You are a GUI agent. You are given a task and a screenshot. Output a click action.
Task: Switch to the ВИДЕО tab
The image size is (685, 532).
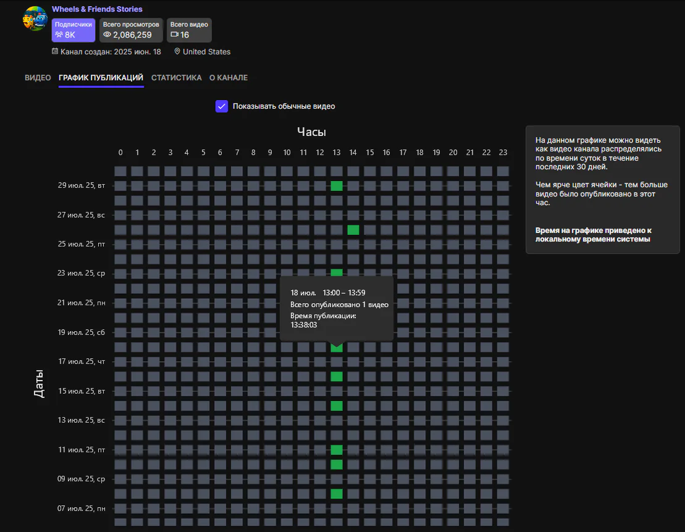pos(37,78)
